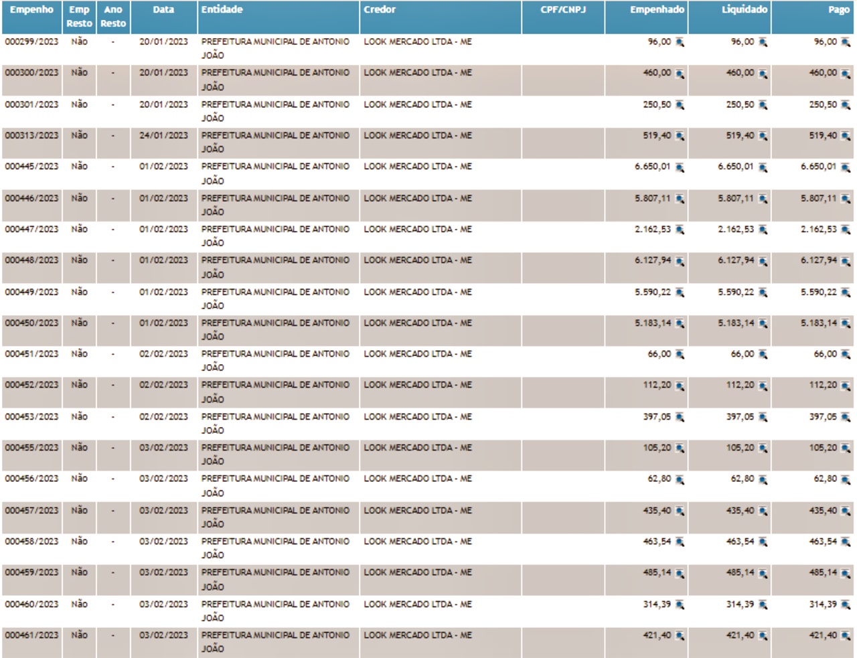Image resolution: width=857 pixels, height=658 pixels.
Task: Click Pago value 2.162,53
Action: (819, 229)
